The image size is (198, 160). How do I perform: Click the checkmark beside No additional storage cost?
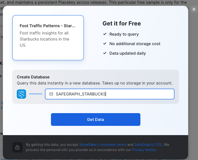point(105,44)
